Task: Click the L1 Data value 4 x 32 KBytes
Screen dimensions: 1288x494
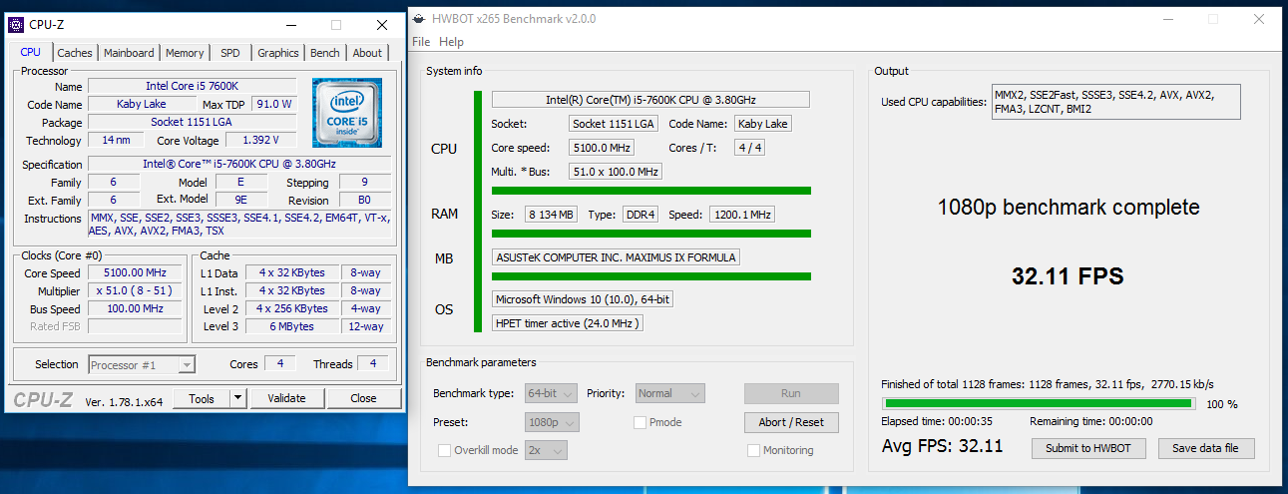Action: point(292,272)
